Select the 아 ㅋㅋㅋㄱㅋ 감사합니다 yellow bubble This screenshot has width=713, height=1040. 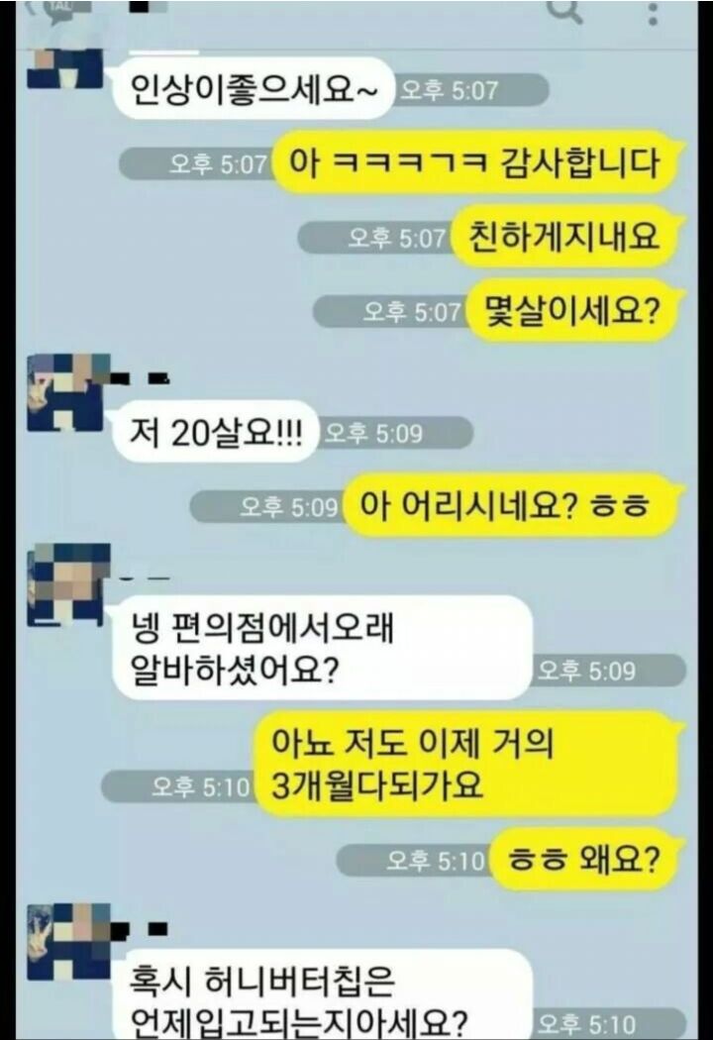click(477, 162)
